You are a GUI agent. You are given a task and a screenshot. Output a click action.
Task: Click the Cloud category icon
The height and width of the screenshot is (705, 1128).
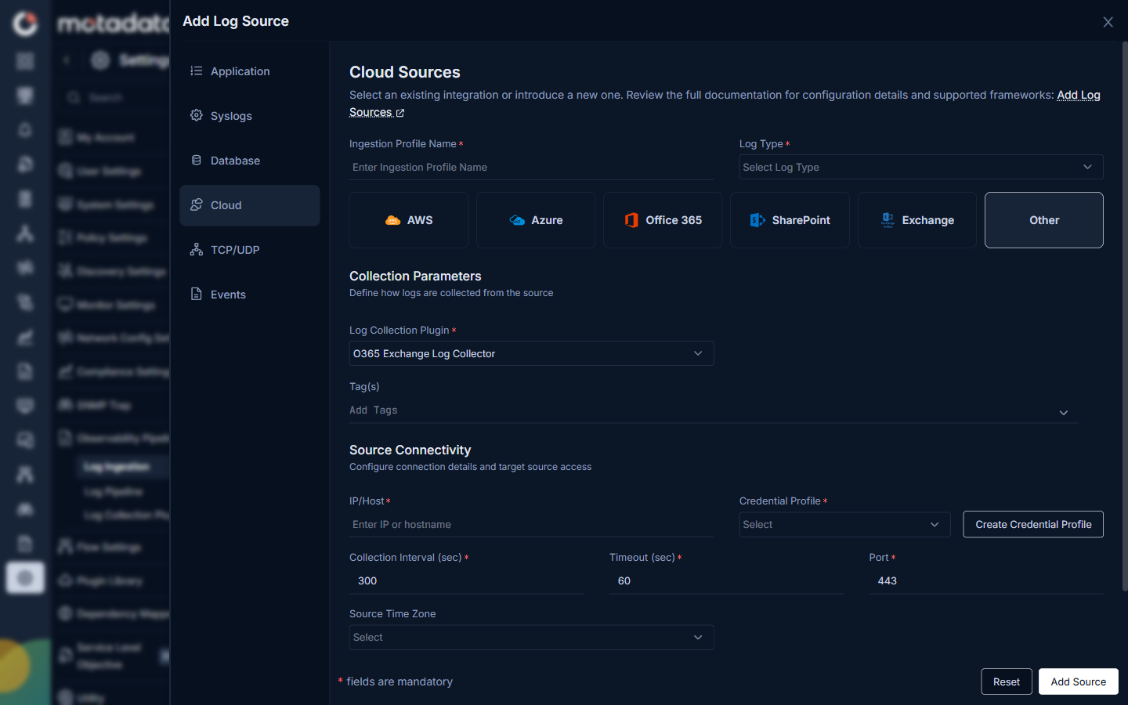tap(197, 204)
